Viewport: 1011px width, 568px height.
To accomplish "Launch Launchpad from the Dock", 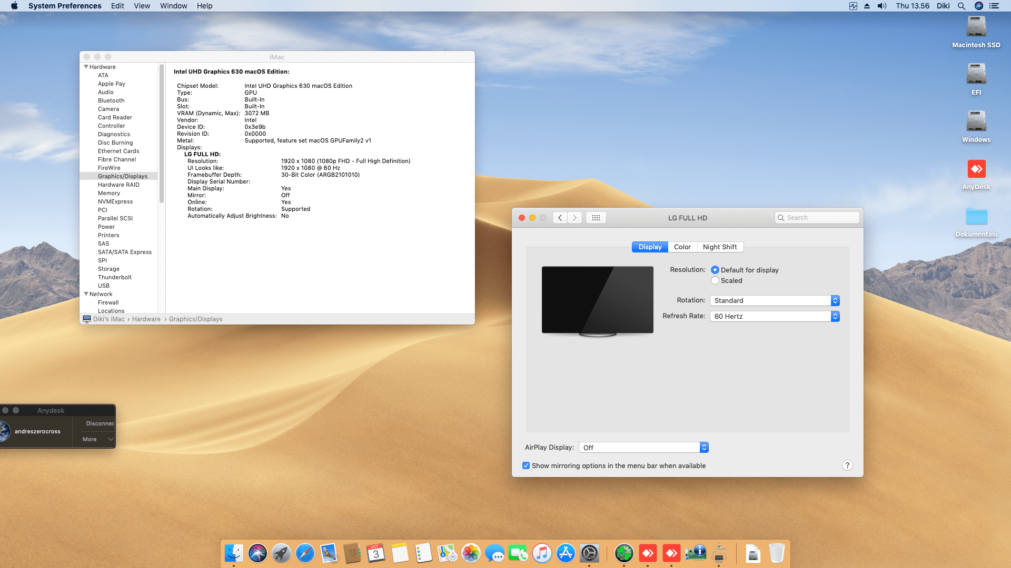I will [282, 553].
